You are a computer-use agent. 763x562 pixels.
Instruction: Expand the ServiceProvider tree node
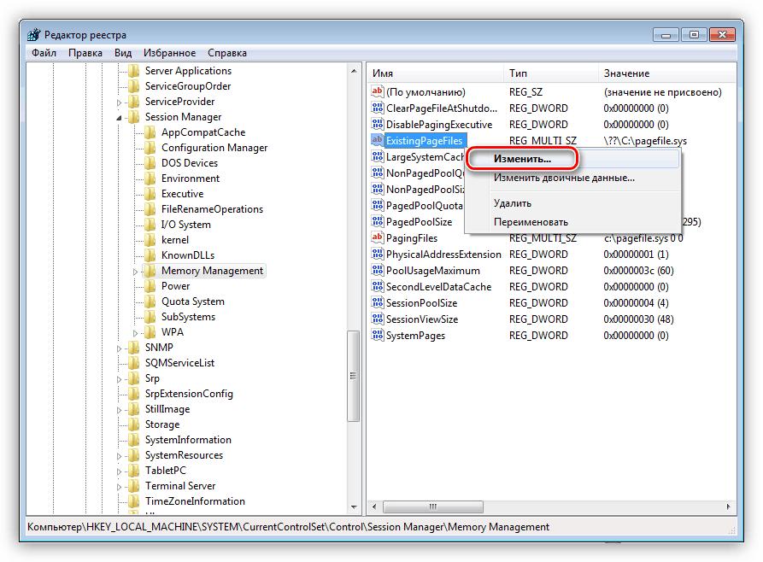120,102
